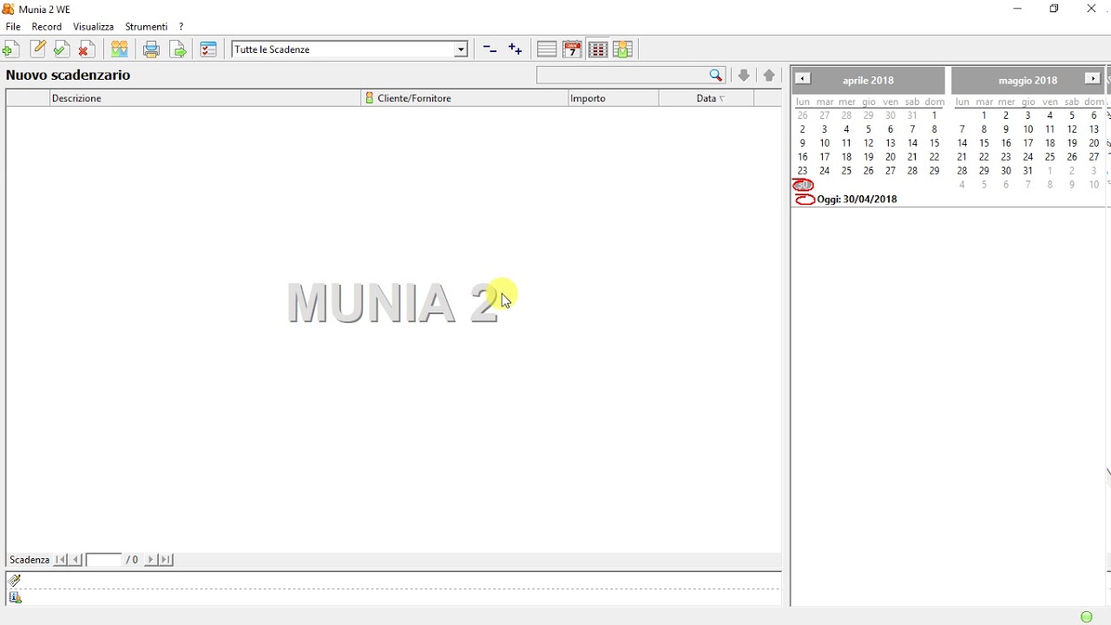The height and width of the screenshot is (625, 1111).
Task: Click the search magnifier icon
Action: [x=716, y=76]
